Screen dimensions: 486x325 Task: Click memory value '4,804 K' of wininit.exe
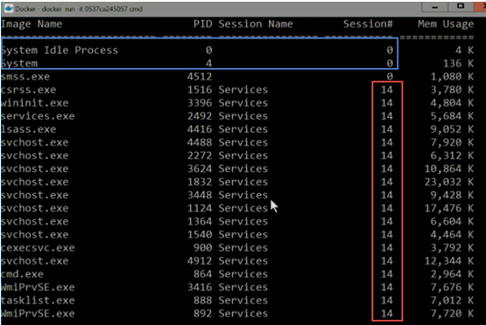(452, 103)
